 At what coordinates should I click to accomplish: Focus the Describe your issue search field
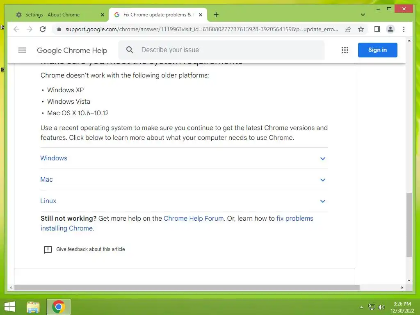[221, 50]
